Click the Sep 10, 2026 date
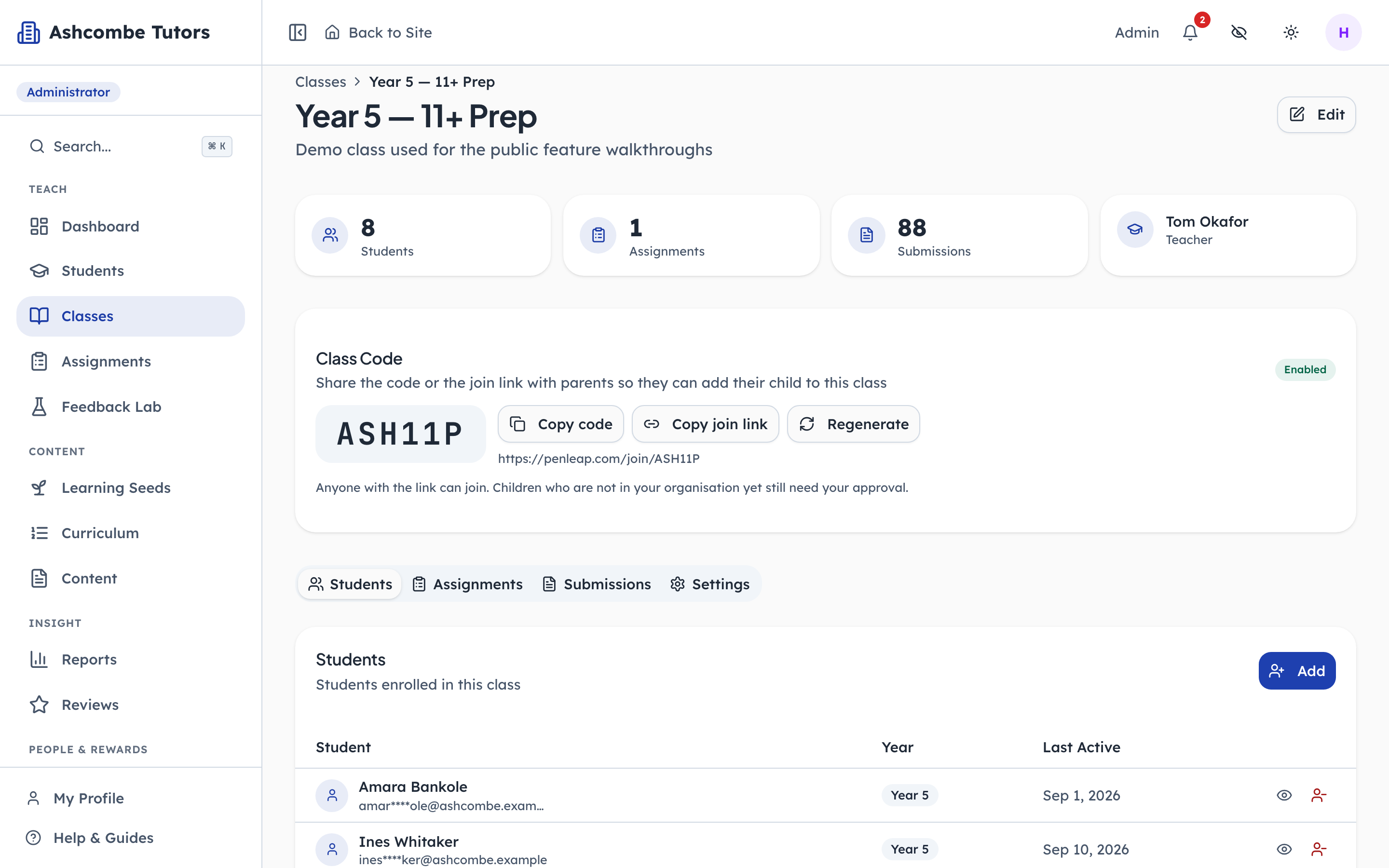The height and width of the screenshot is (868, 1389). click(1085, 850)
